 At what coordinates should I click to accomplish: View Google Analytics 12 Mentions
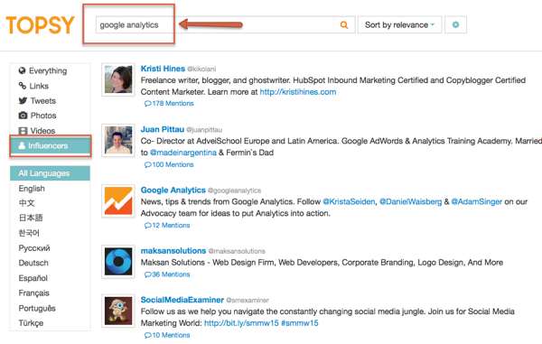(x=167, y=225)
